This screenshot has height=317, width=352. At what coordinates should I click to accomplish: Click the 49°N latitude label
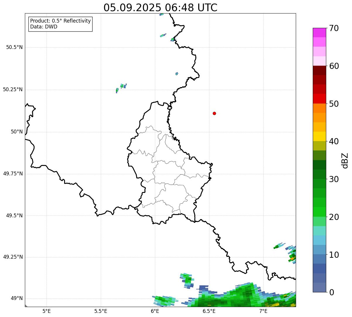(17, 299)
